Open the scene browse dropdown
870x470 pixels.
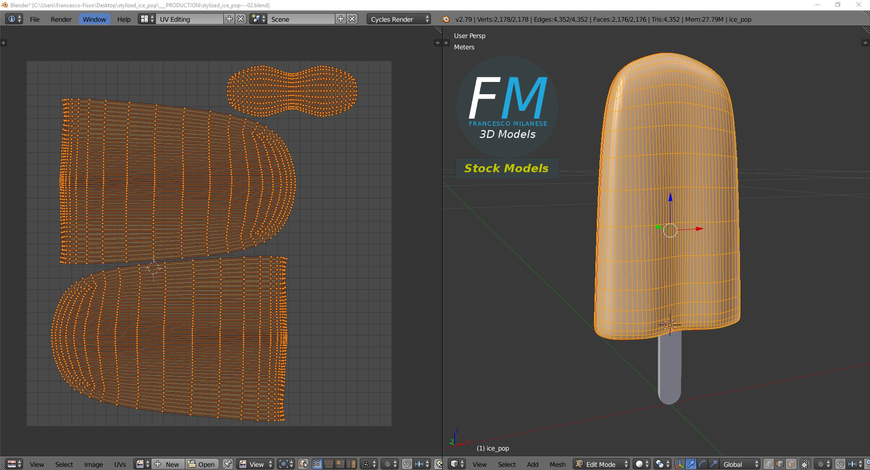(x=258, y=19)
